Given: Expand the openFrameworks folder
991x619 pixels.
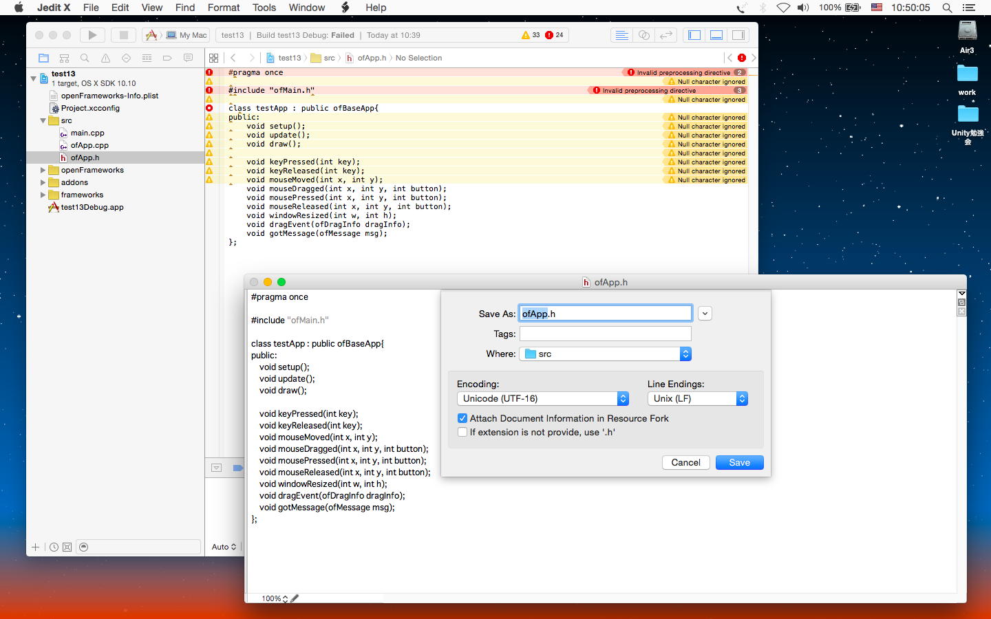Looking at the screenshot, I should (43, 170).
